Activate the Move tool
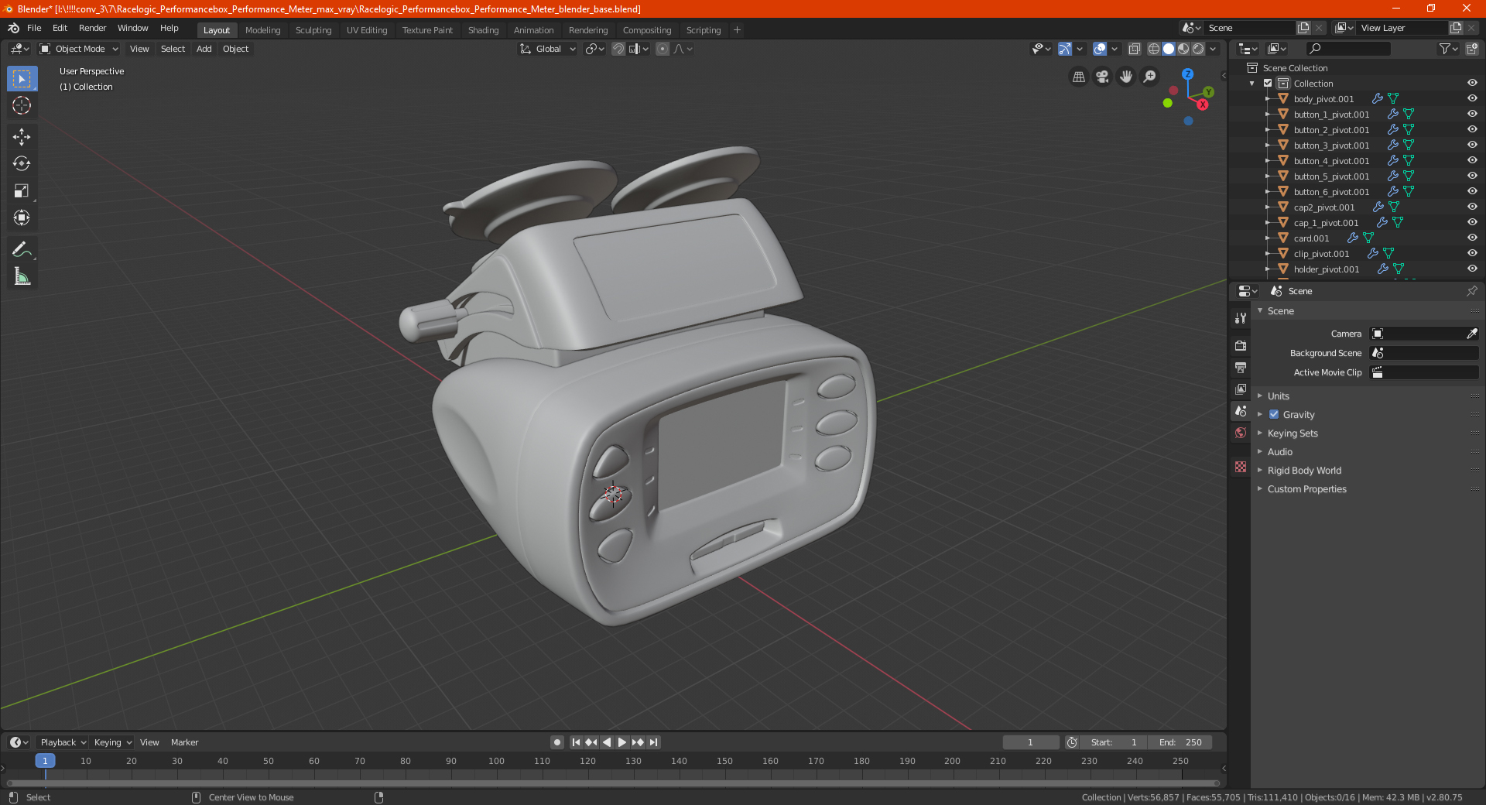 (x=22, y=137)
